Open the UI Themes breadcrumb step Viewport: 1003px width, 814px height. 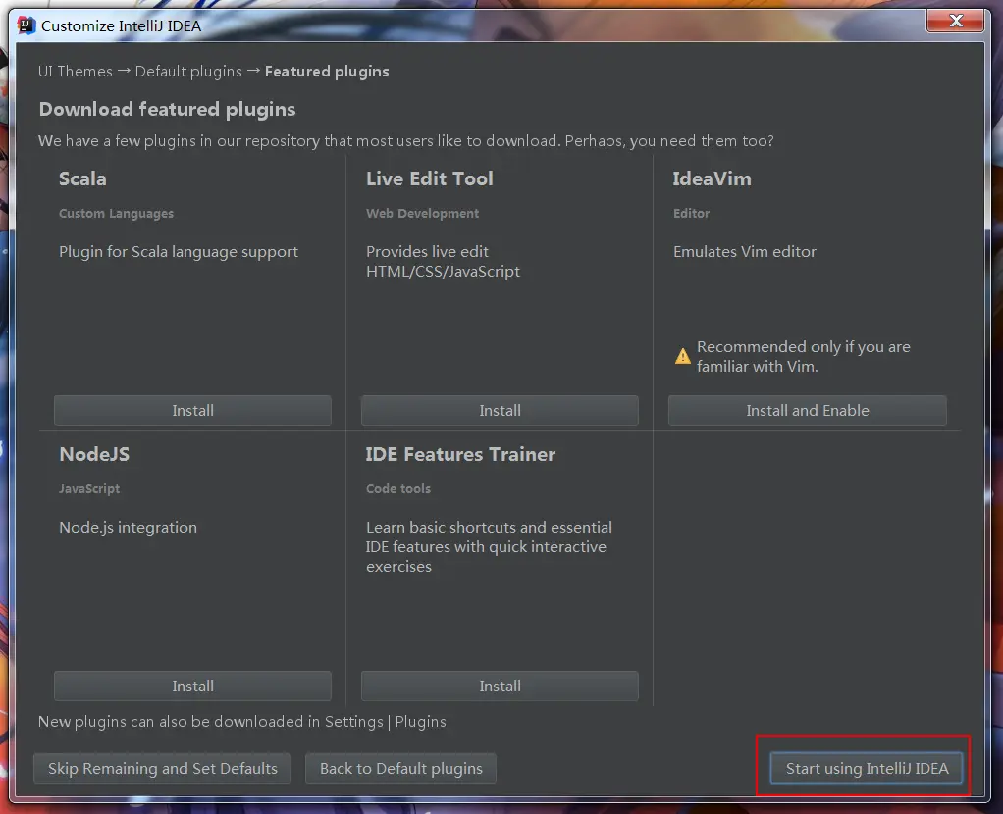click(x=75, y=71)
